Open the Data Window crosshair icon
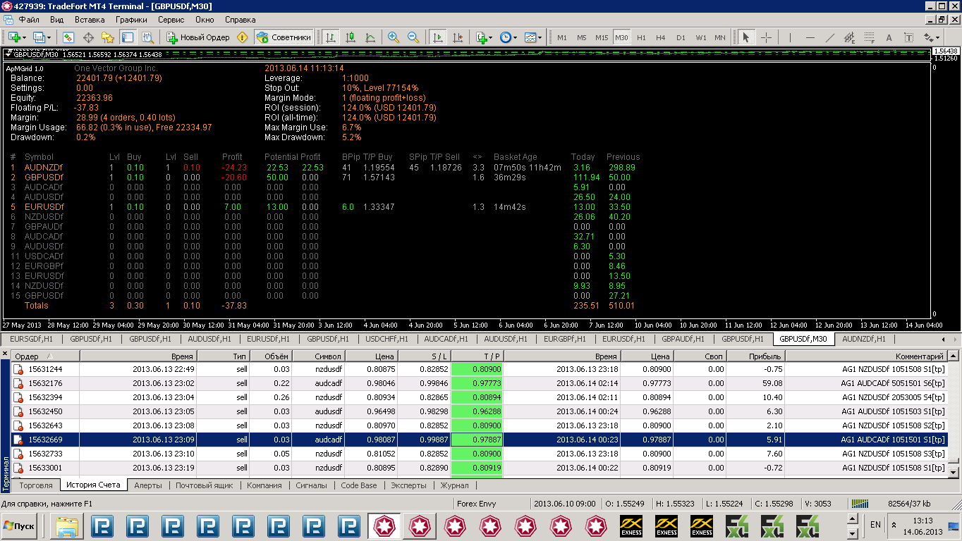 tap(88, 37)
